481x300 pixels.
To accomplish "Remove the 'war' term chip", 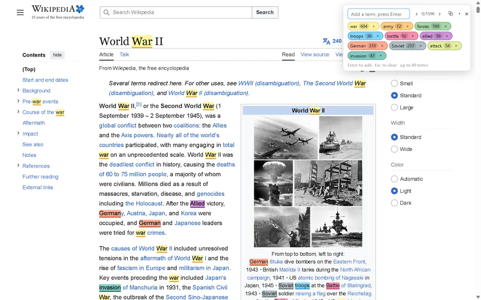I will [374, 26].
